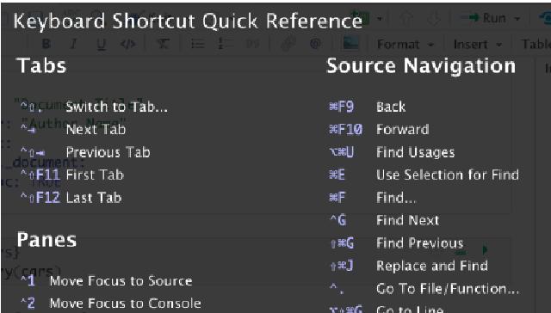Image resolution: width=551 pixels, height=313 pixels.
Task: Click the 'Previous Tab' entry
Action: [108, 152]
